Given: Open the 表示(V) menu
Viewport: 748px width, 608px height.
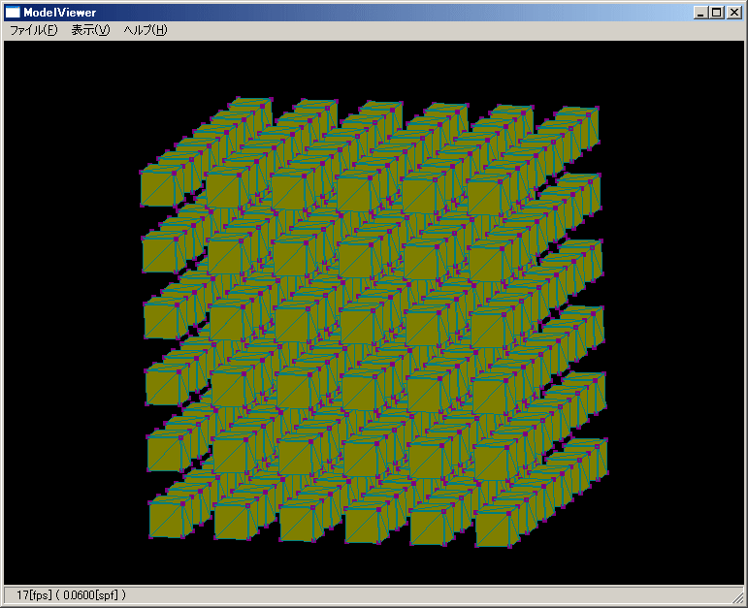Looking at the screenshot, I should (90, 30).
